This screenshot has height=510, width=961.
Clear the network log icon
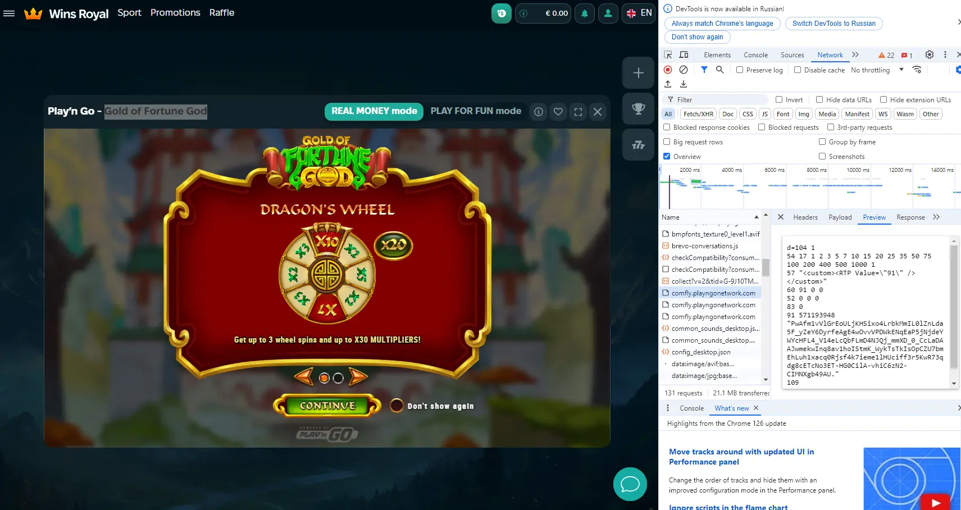[684, 70]
